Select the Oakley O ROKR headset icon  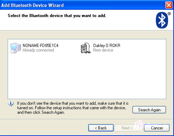pos(86,48)
